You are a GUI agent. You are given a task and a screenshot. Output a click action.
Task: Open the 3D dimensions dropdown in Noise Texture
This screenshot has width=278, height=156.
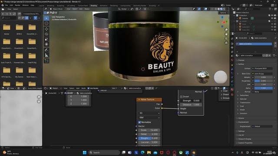[149, 113]
